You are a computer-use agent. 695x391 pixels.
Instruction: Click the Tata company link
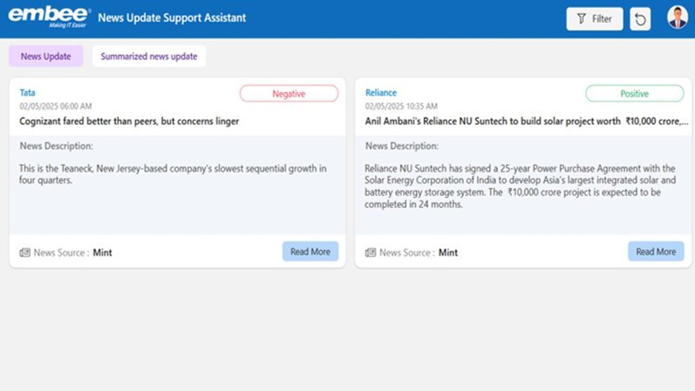[x=28, y=93]
